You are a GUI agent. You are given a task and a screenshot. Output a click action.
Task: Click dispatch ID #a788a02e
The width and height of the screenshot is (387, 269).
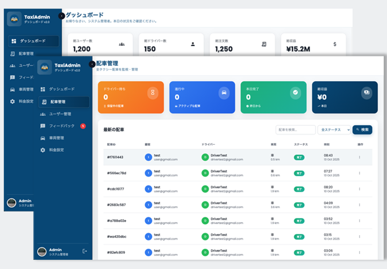pos(117,221)
